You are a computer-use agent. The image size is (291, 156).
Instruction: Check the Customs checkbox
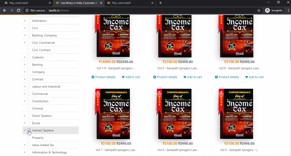point(29,57)
